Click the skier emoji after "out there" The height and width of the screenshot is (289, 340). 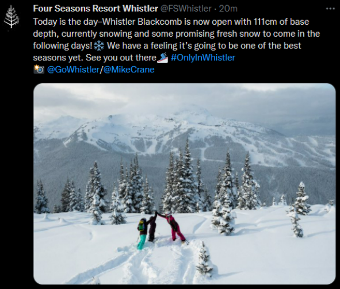click(x=163, y=58)
